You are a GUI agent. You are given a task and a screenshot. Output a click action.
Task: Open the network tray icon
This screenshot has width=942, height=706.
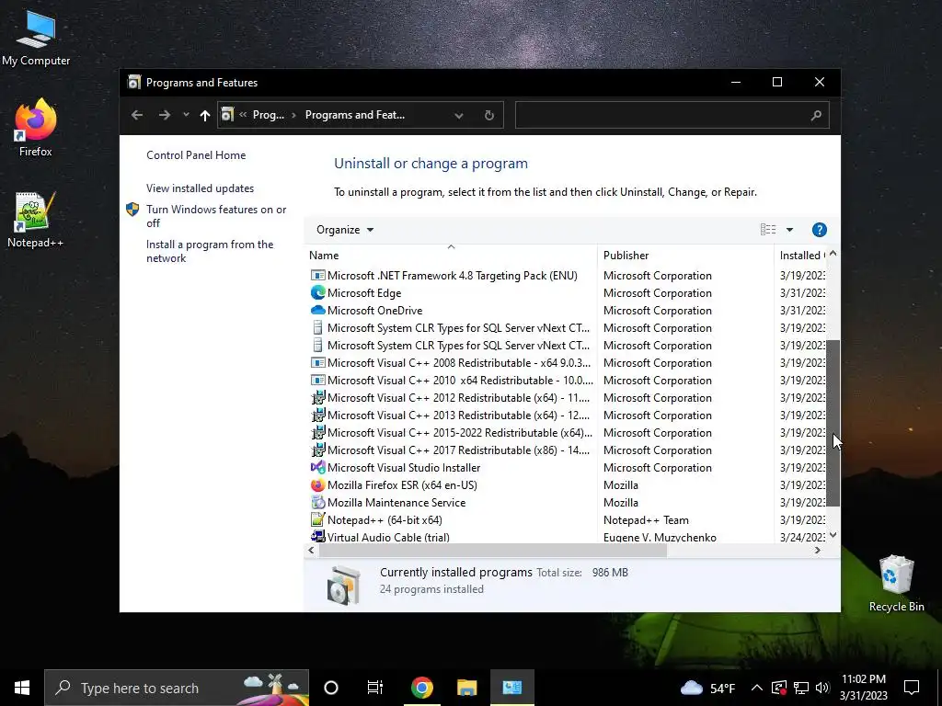[x=801, y=688]
